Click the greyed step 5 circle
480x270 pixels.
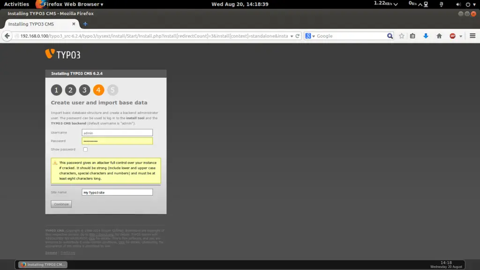point(112,90)
